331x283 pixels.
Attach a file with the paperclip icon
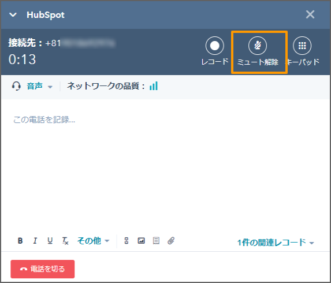click(171, 241)
